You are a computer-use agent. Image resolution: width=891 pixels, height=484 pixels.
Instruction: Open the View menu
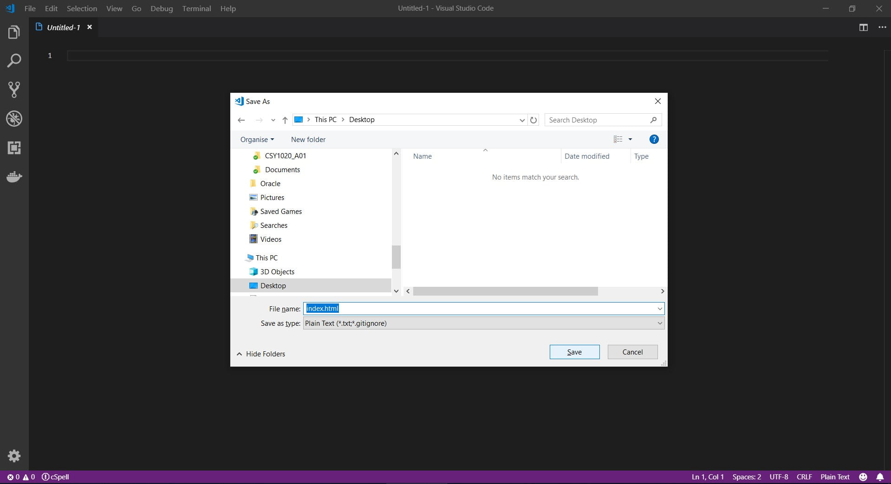coord(114,8)
